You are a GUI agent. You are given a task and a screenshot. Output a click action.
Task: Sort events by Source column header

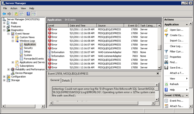(x=110, y=26)
